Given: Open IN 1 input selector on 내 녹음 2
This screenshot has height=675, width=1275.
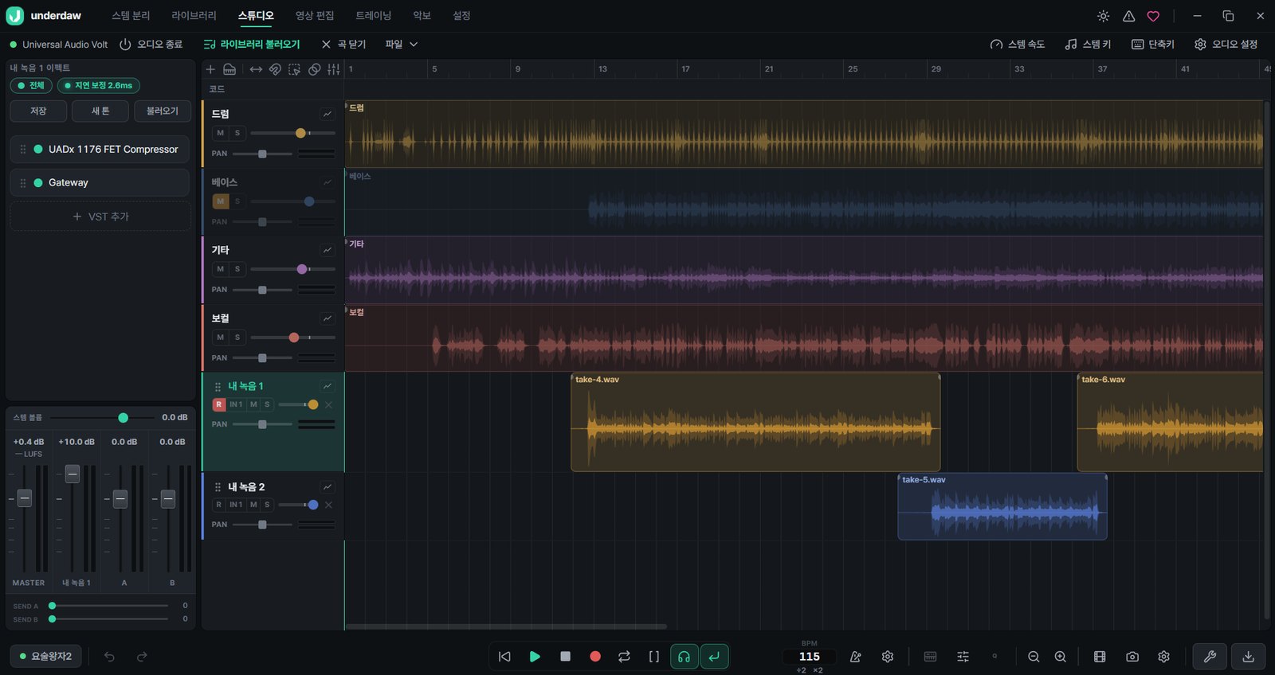Looking at the screenshot, I should pyautogui.click(x=236, y=505).
